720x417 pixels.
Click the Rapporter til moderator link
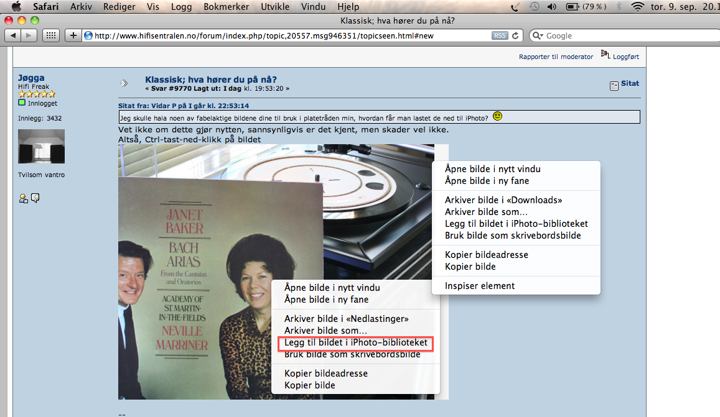coord(556,57)
